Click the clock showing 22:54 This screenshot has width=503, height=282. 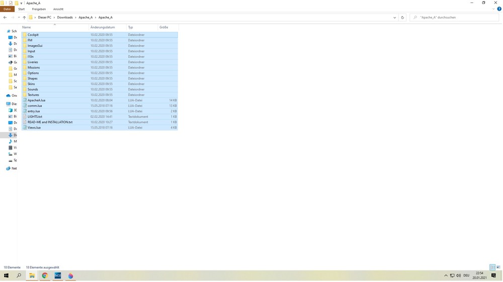(x=479, y=273)
